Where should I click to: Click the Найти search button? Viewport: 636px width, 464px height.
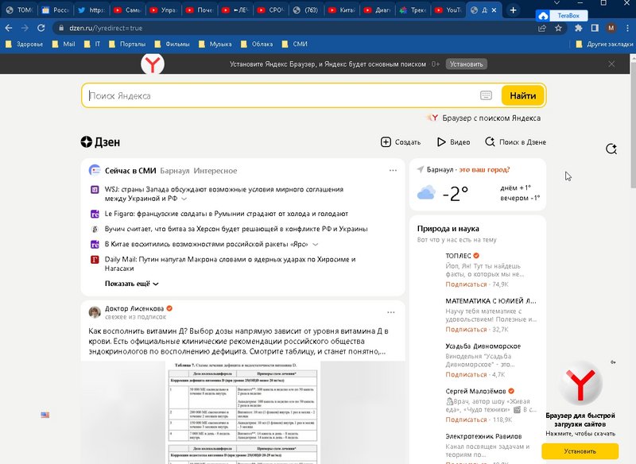click(522, 95)
